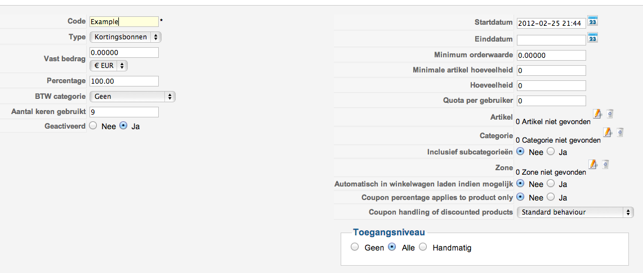Open the Einddatum calendar picker
The image size is (643, 273).
point(592,38)
